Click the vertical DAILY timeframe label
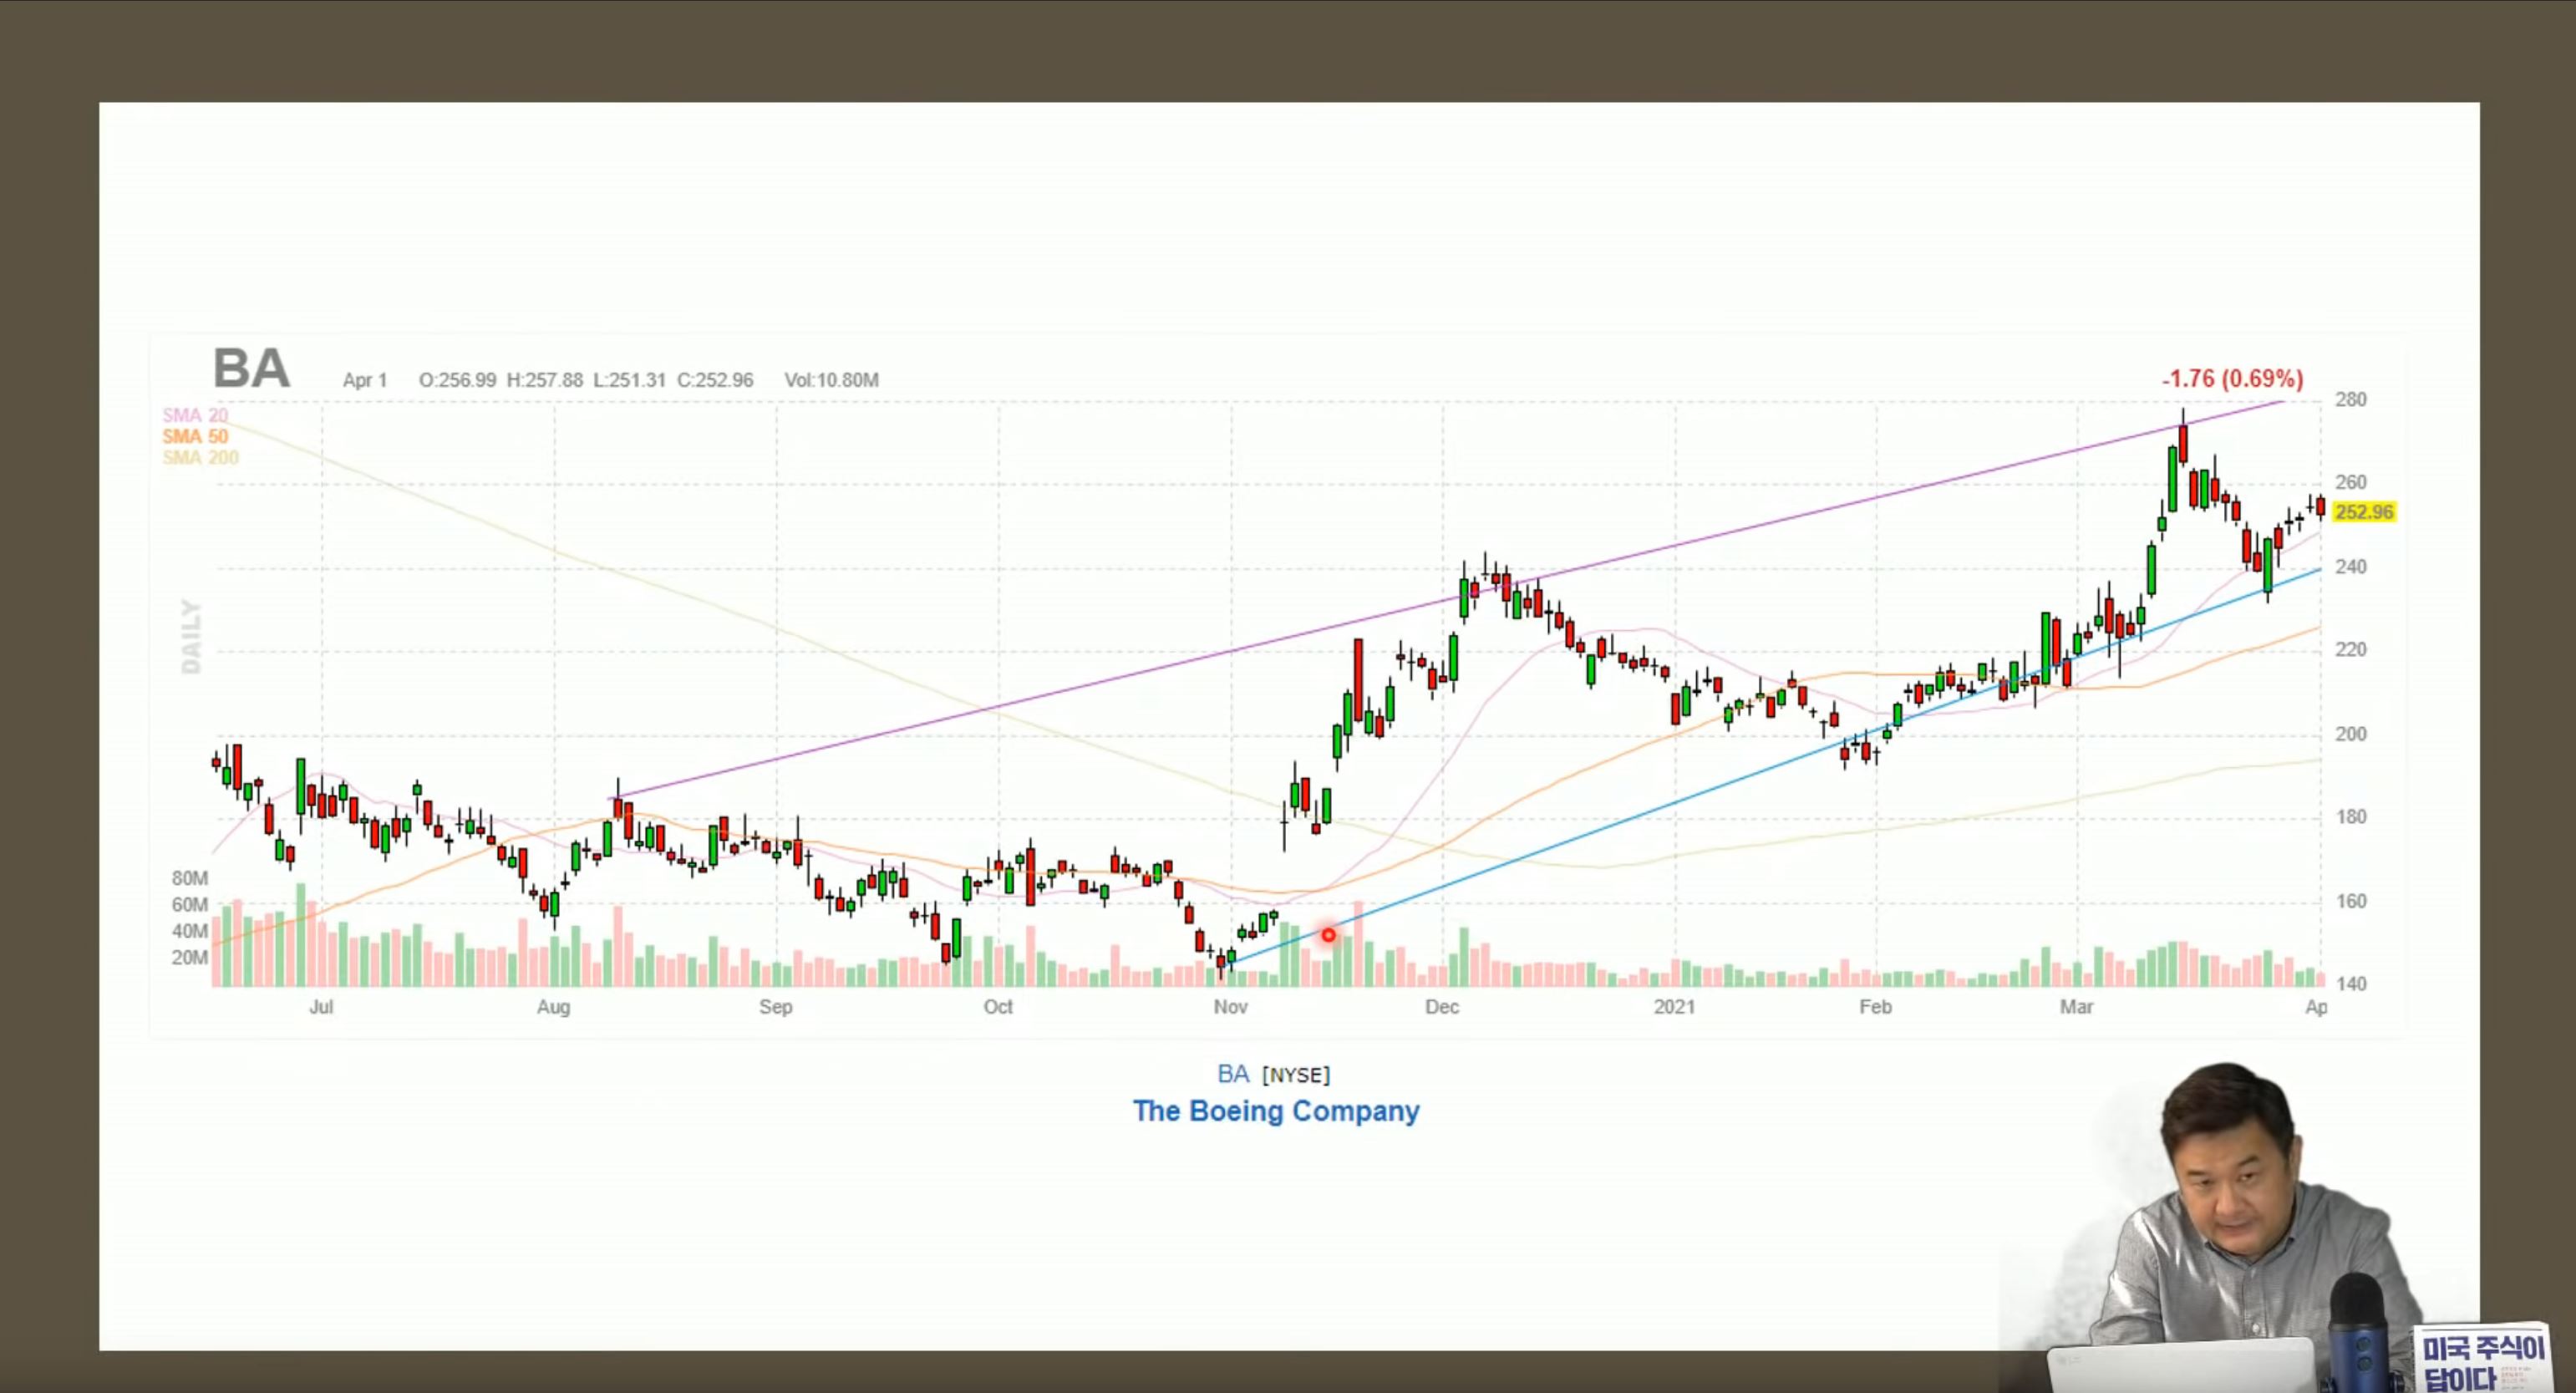2576x1393 pixels. (x=191, y=636)
